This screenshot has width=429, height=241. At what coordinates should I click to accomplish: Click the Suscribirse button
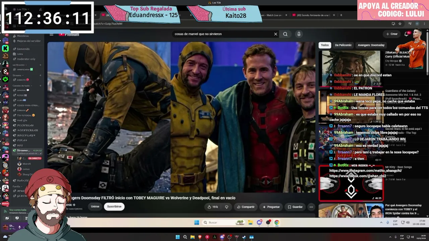[114, 207]
